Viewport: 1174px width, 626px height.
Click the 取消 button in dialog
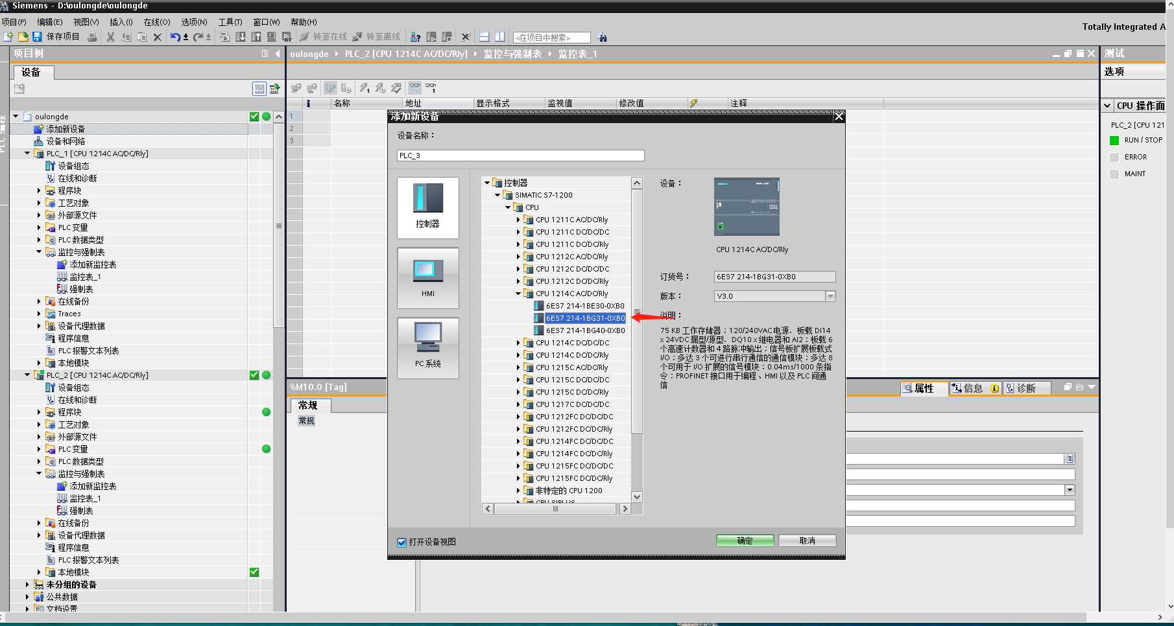pyautogui.click(x=807, y=540)
